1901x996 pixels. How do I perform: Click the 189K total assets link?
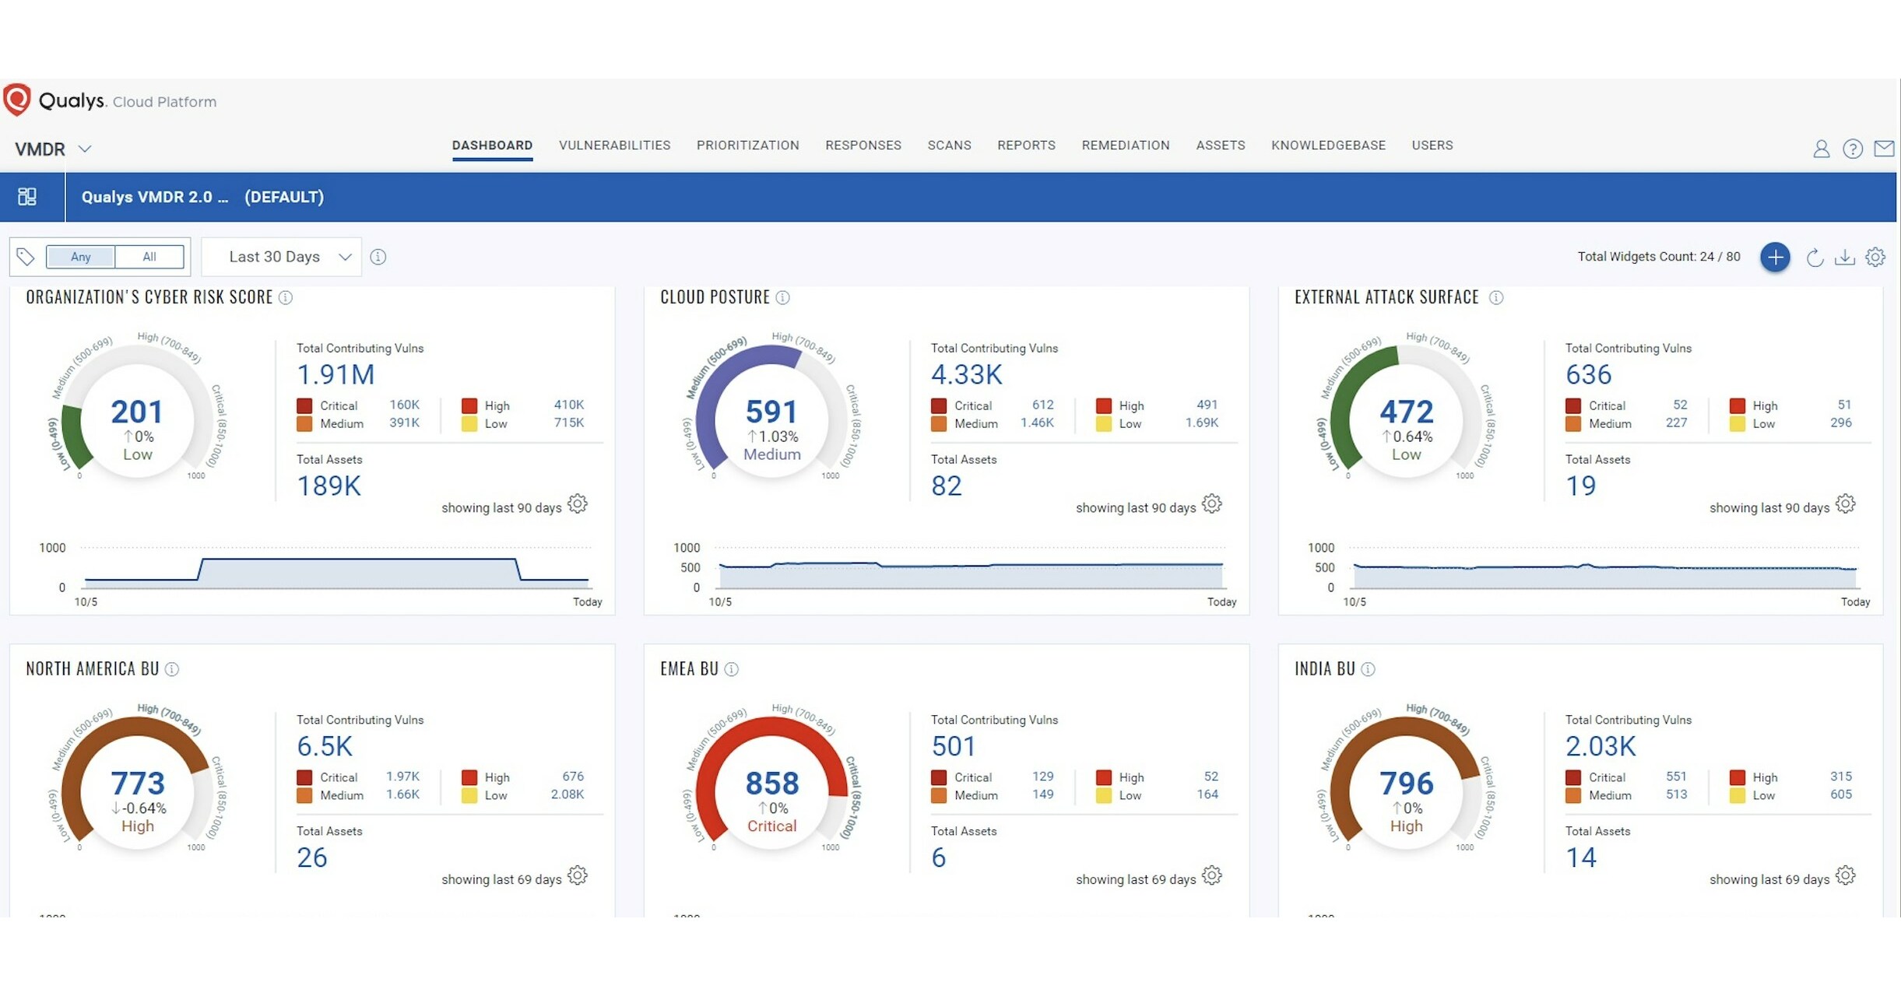329,486
